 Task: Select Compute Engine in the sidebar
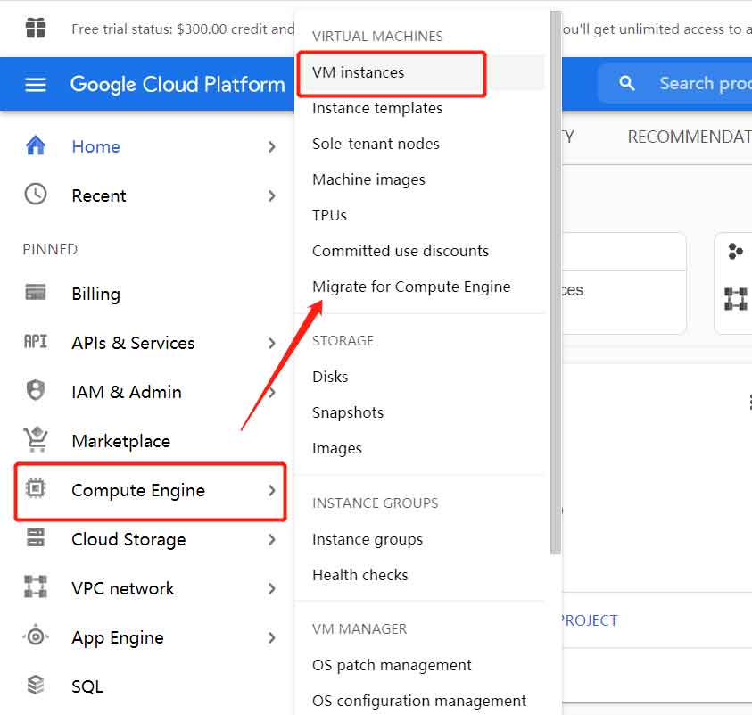click(138, 490)
